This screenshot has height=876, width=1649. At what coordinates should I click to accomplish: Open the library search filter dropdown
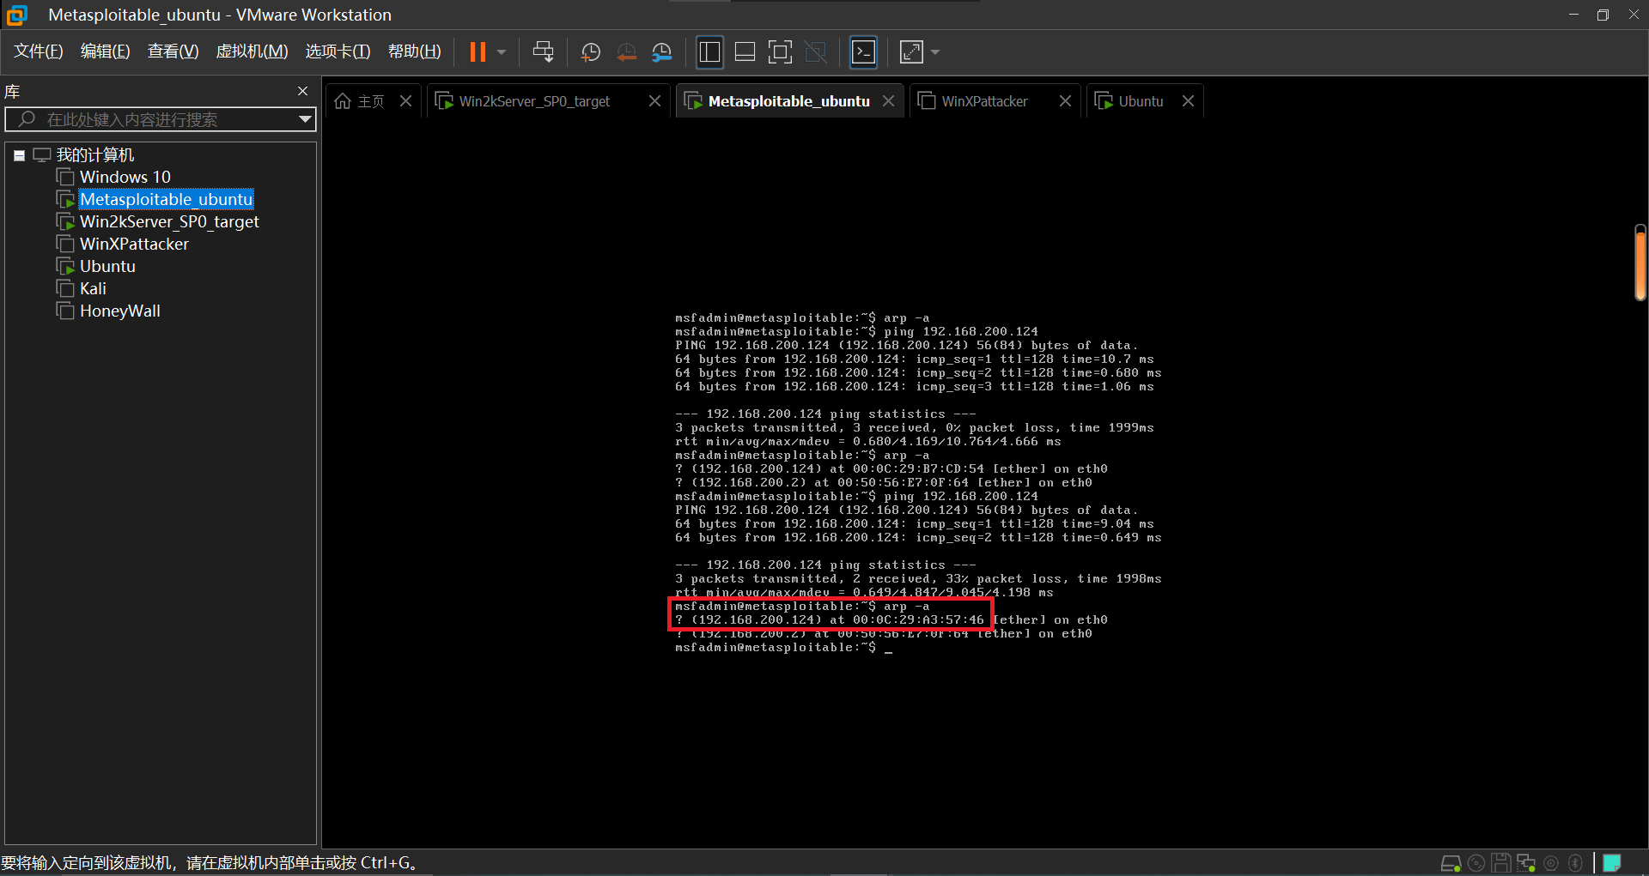(305, 119)
